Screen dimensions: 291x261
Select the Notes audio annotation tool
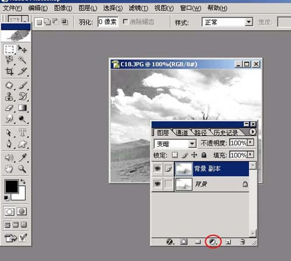pos(9,158)
